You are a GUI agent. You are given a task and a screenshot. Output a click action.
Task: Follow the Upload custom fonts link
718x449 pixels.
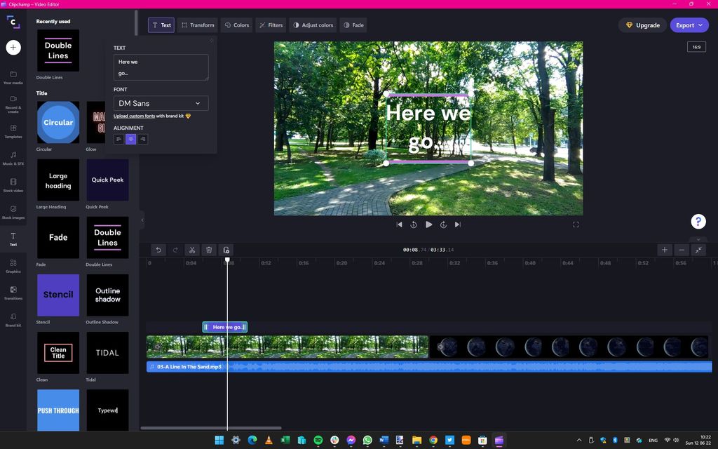[134, 116]
